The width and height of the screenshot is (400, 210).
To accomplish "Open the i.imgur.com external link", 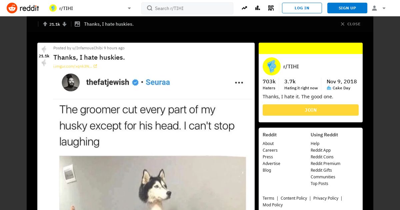I will pyautogui.click(x=75, y=66).
